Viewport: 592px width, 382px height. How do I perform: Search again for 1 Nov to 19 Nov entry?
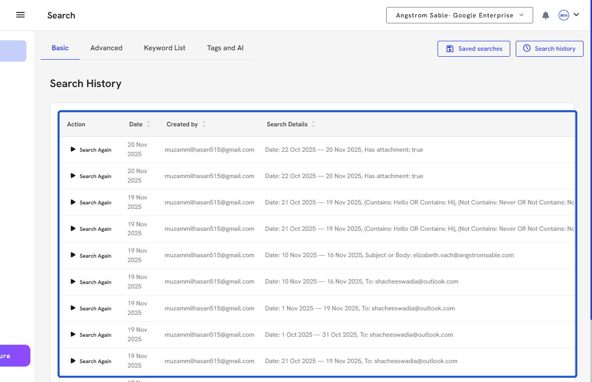coord(91,308)
